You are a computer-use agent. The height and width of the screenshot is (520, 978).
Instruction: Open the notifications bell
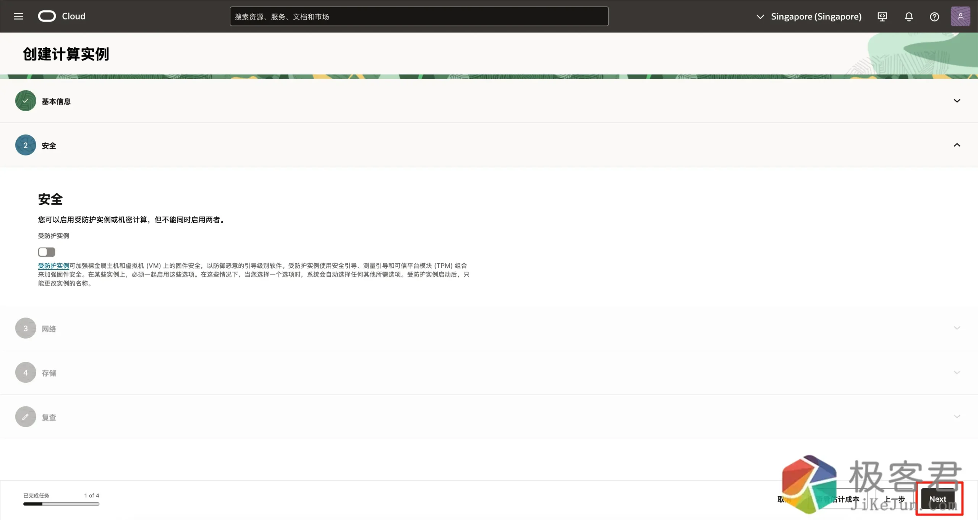(x=909, y=16)
